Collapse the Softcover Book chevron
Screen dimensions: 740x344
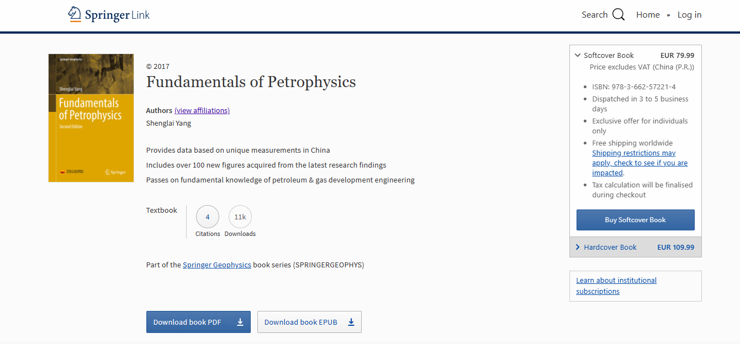tap(578, 55)
